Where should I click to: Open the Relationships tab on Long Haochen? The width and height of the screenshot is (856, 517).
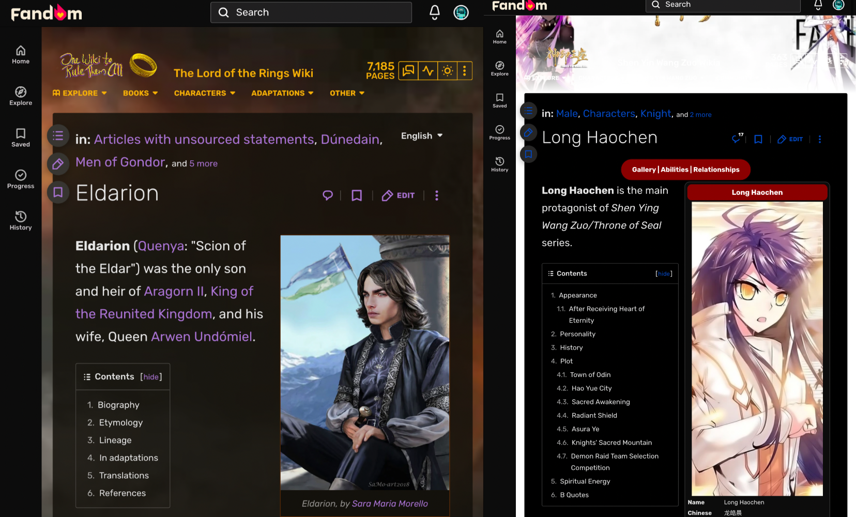716,170
